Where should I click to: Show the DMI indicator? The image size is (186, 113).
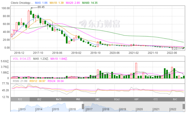(x=97, y=99)
